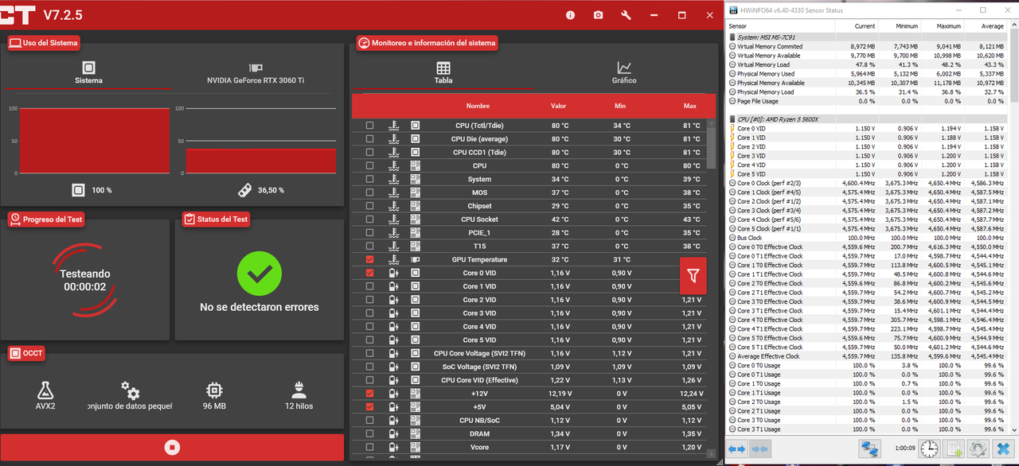
Task: Uncheck the Core 0 VID checkbox
Action: coord(369,273)
